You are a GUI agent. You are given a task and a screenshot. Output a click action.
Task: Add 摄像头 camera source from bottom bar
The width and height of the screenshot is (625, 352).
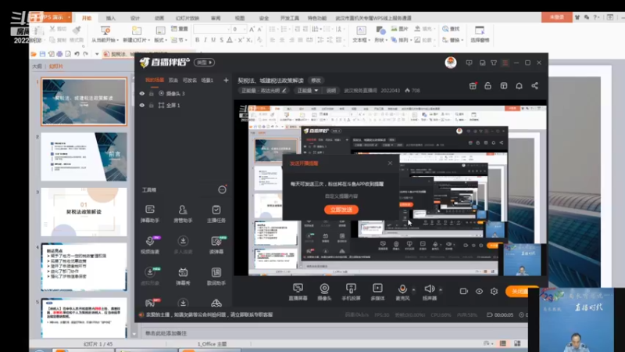point(324,292)
